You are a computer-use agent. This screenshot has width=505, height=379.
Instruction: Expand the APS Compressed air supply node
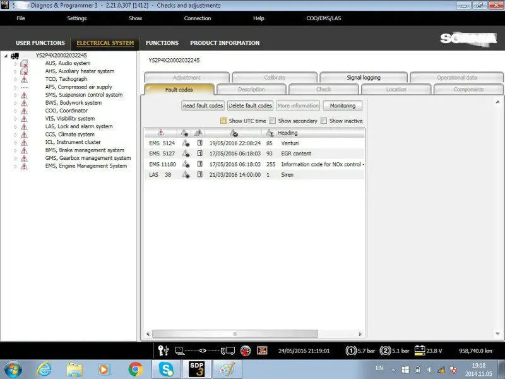[x=15, y=87]
